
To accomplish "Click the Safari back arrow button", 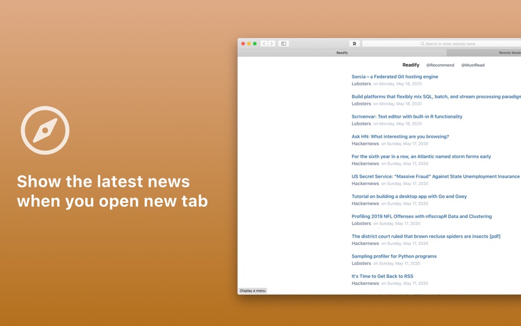I will [x=264, y=43].
